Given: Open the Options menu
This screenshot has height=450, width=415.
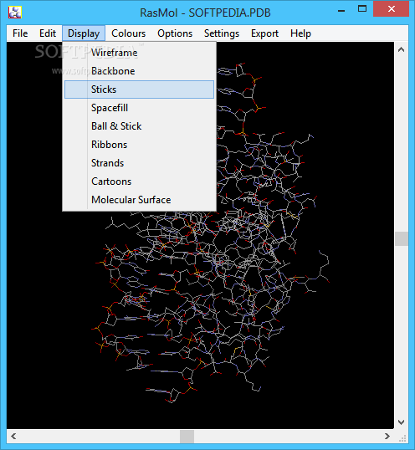Looking at the screenshot, I should pos(175,33).
